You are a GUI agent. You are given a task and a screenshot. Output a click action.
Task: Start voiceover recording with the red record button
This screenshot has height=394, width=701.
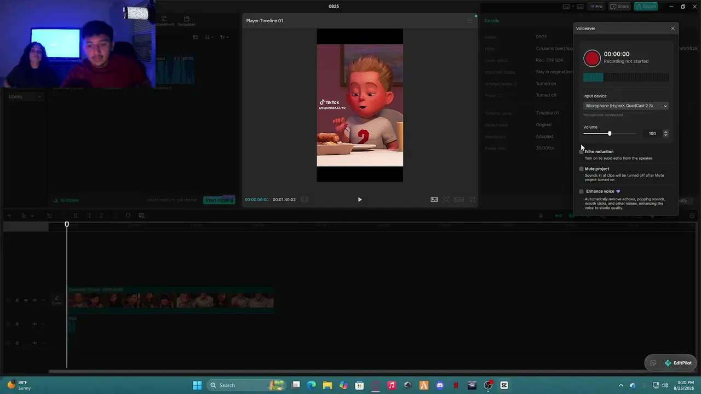pos(591,58)
